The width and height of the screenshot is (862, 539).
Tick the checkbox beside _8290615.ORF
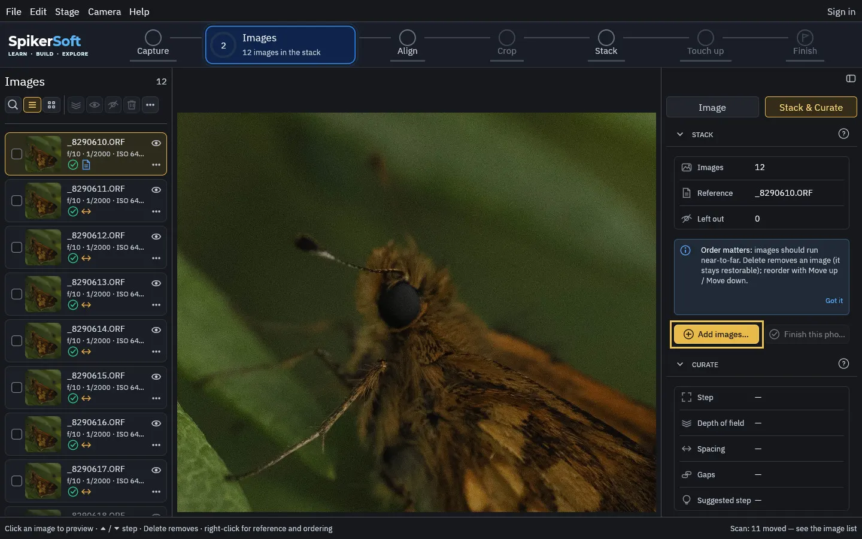(17, 387)
